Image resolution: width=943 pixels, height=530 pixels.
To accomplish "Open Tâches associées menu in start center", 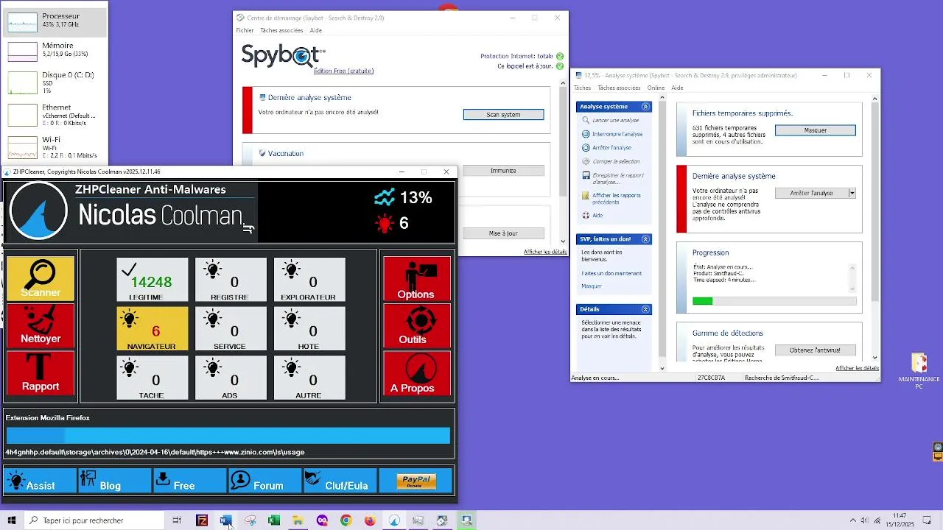I will [x=281, y=30].
